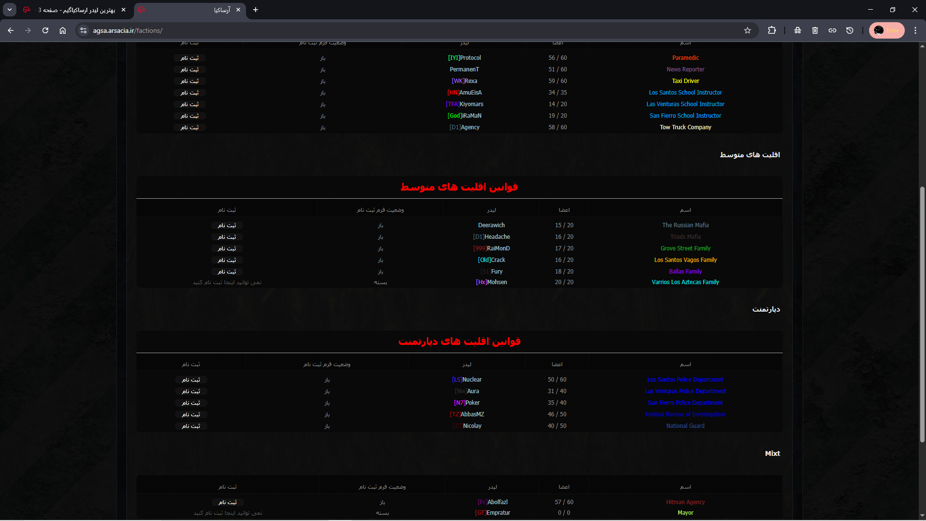Click the forward navigation arrow
The height and width of the screenshot is (521, 926).
point(28,30)
